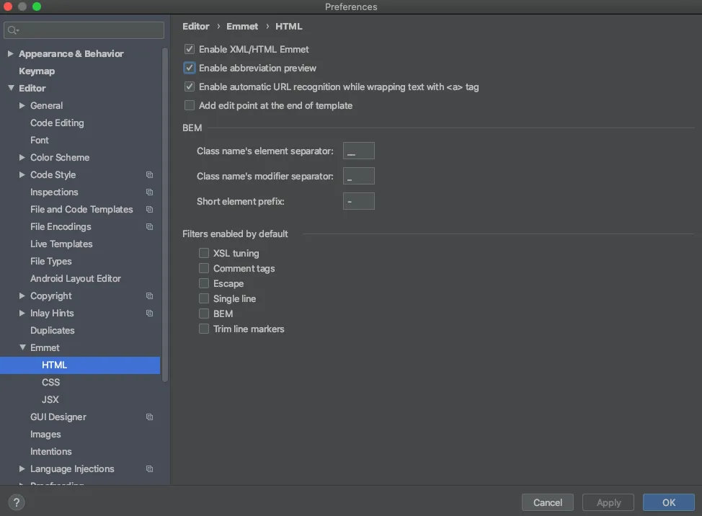
Task: Check the Comment tags filter
Action: pyautogui.click(x=204, y=269)
